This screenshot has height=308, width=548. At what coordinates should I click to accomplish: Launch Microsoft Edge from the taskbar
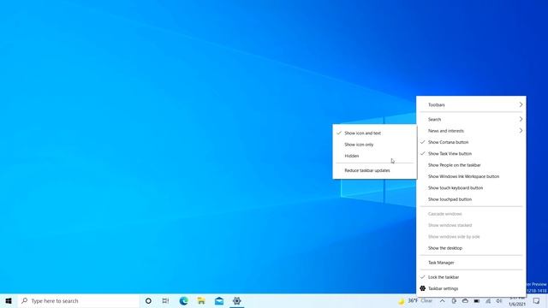click(x=183, y=300)
